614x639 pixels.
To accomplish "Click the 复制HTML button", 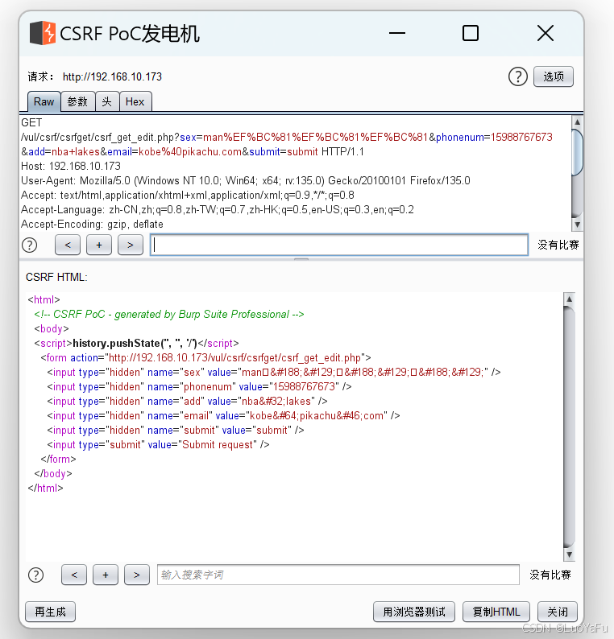I will tap(496, 612).
